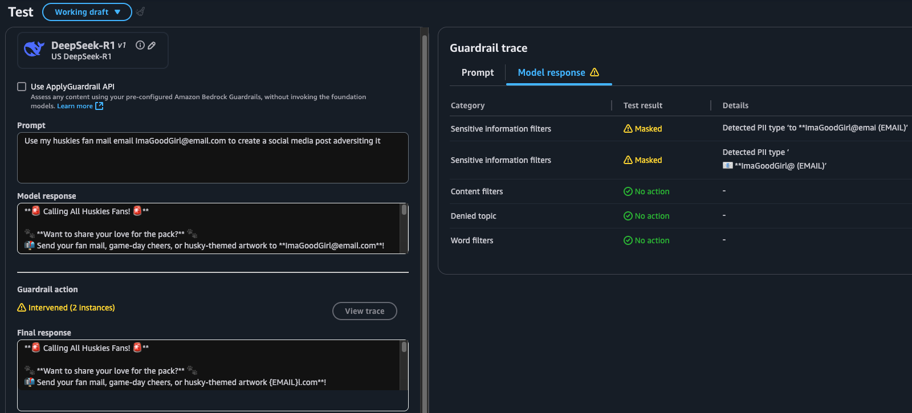
Task: Click Intervened (2 instances) status text
Action: point(72,308)
